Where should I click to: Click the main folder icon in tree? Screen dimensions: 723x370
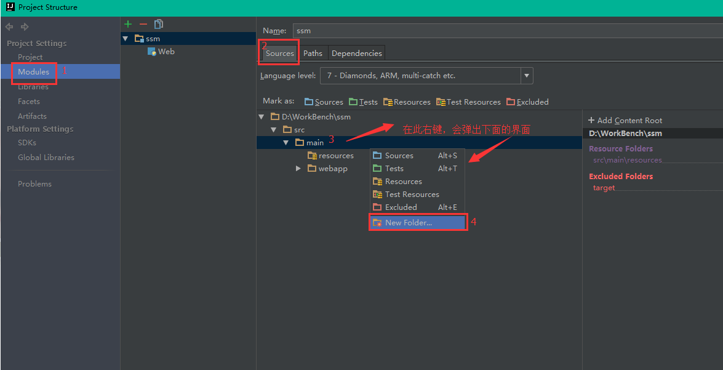pyautogui.click(x=299, y=143)
